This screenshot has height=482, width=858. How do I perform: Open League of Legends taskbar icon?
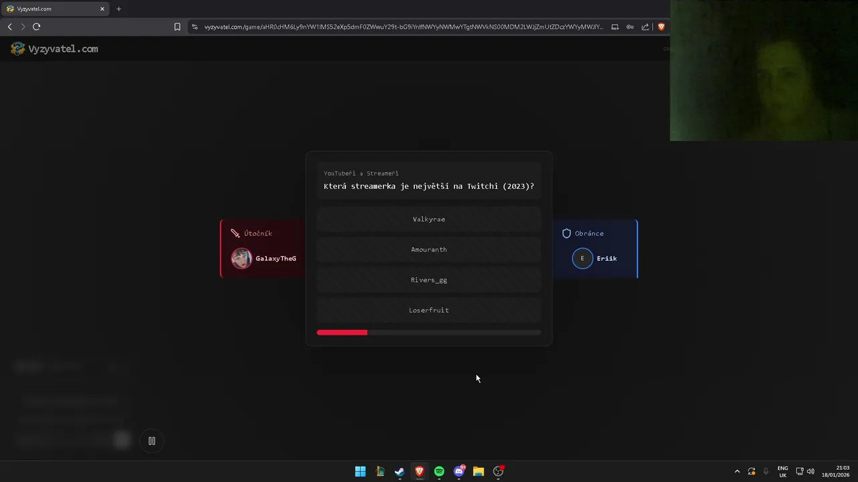(x=380, y=471)
